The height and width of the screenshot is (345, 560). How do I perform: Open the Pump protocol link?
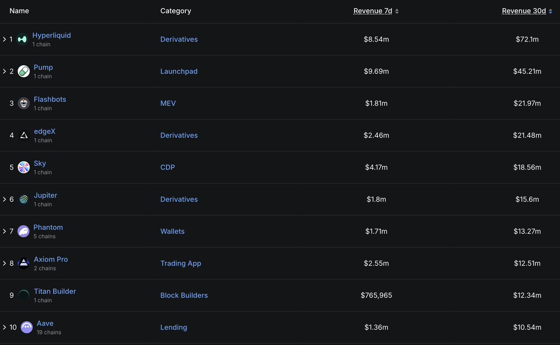(x=43, y=67)
